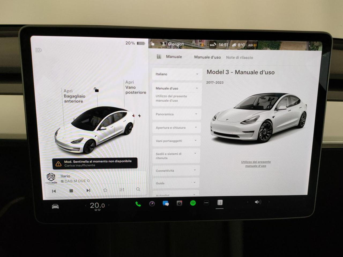Expand the Autopilot section
The width and height of the screenshot is (343, 257).
tap(176, 194)
